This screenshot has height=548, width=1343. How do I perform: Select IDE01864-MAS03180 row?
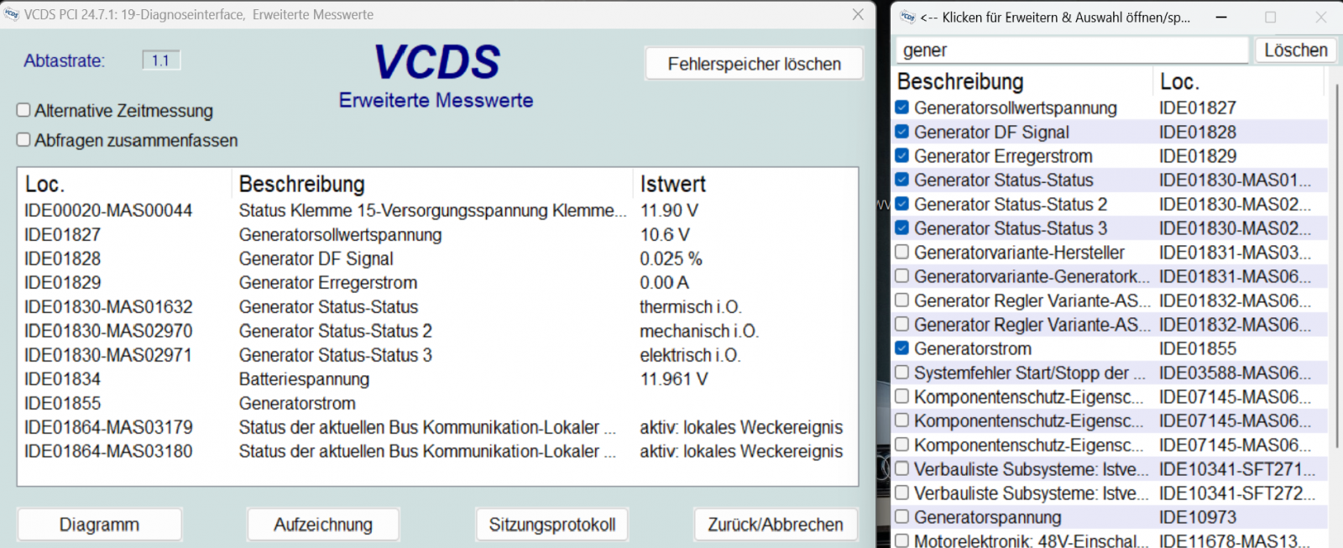(436, 451)
